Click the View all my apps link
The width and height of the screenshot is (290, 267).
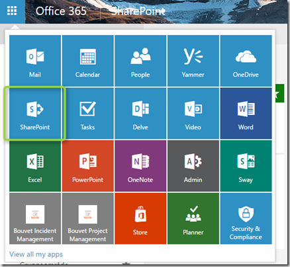pos(36,254)
